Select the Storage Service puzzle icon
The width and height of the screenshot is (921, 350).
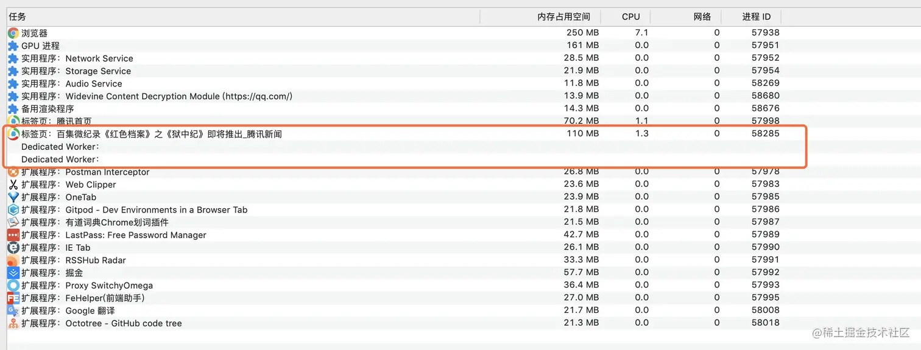(13, 71)
